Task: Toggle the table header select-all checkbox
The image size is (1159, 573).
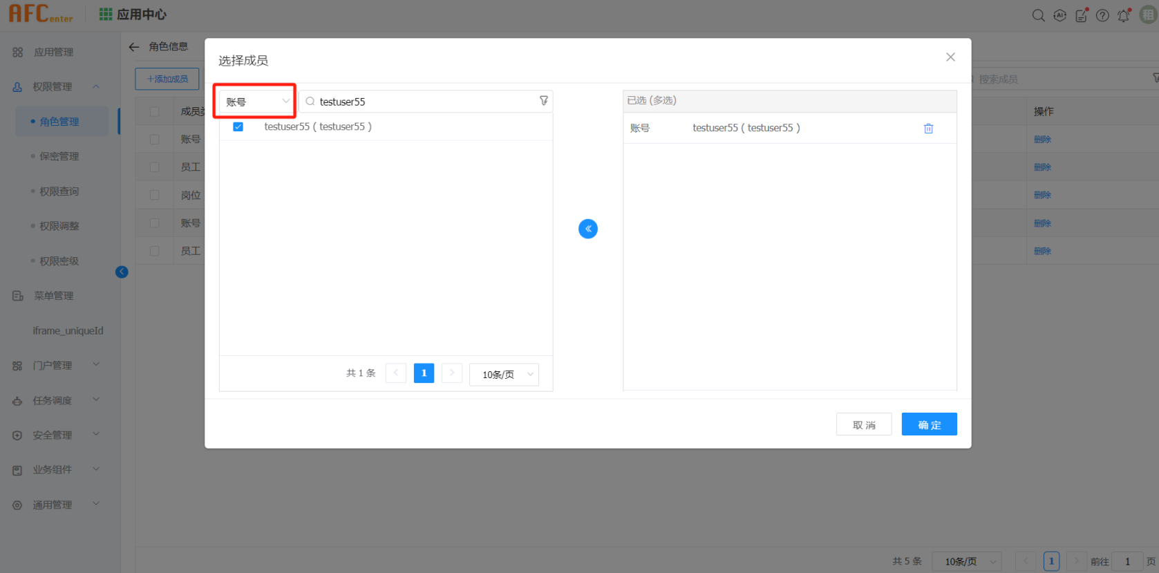Action: [x=154, y=112]
